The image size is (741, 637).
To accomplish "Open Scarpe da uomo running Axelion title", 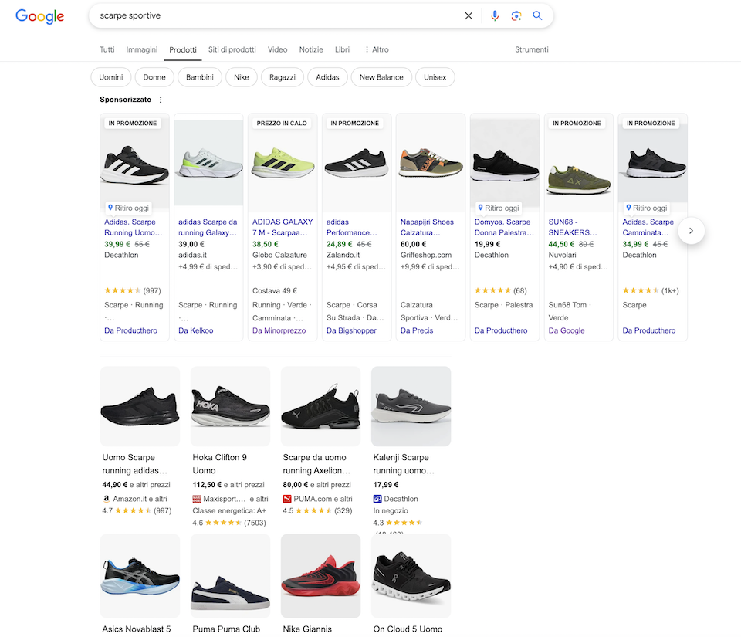I will pos(316,463).
